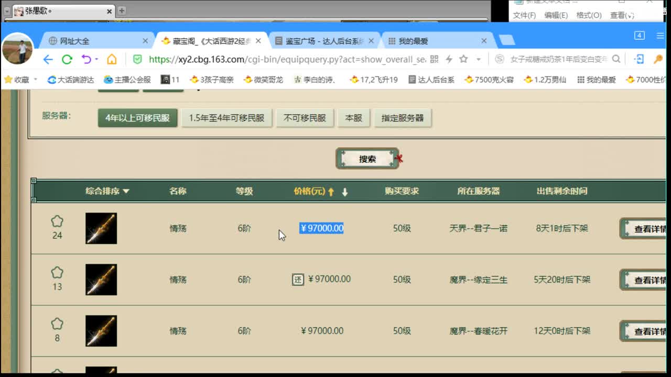The width and height of the screenshot is (671, 377).
Task: Close the 鉴宝广场 tab
Action: (371, 41)
